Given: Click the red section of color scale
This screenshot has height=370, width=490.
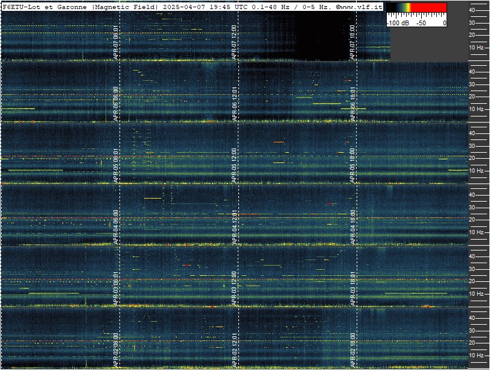Looking at the screenshot, I should (428, 7).
